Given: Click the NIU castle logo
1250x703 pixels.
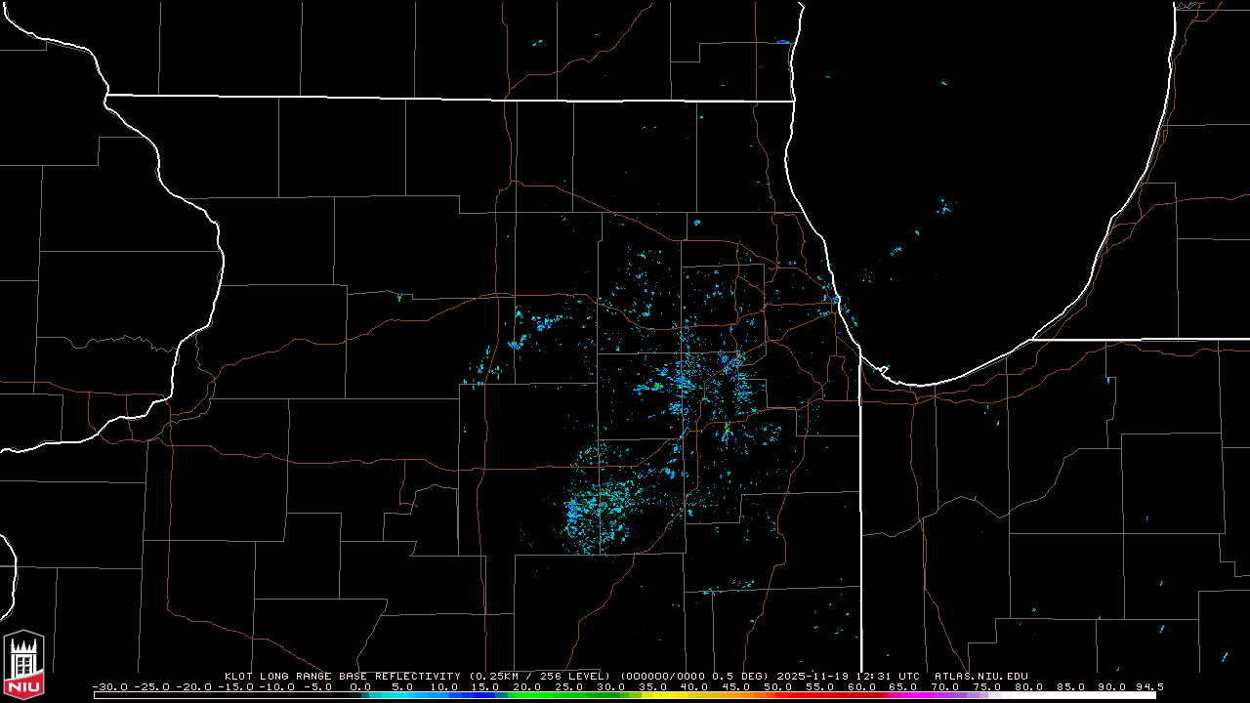Looking at the screenshot, I should (23, 667).
